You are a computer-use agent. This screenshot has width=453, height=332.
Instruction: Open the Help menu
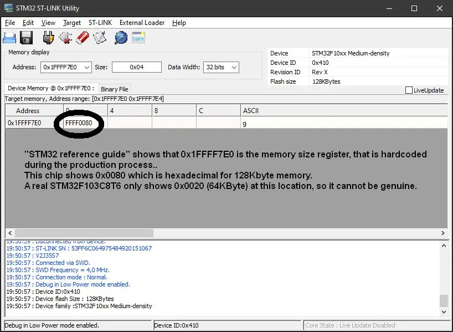coord(179,23)
